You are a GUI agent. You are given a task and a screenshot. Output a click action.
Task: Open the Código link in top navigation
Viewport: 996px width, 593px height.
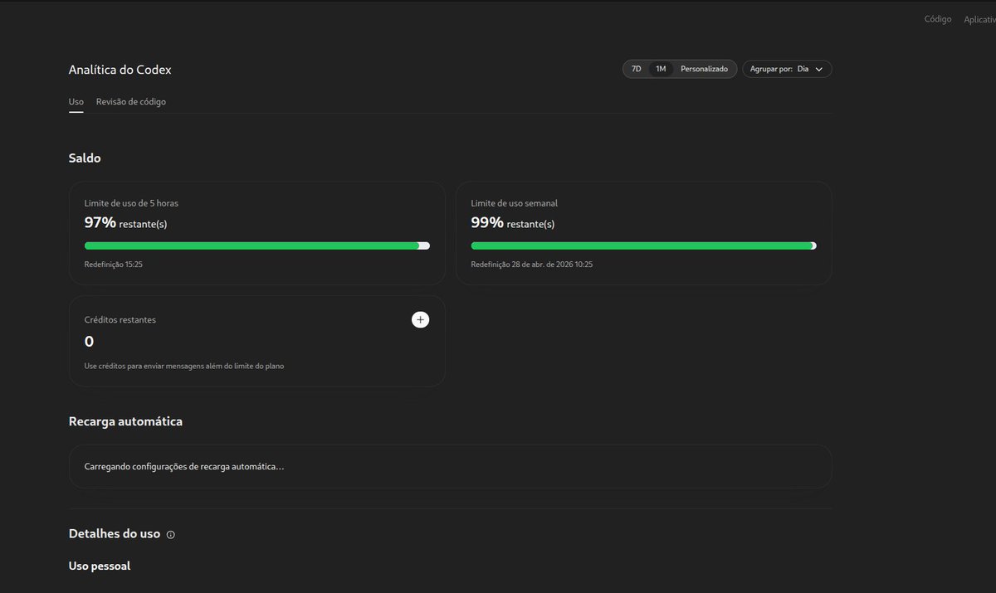(x=938, y=19)
